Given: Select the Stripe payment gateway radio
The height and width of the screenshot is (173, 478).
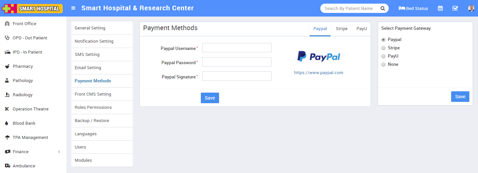Looking at the screenshot, I should tap(383, 48).
